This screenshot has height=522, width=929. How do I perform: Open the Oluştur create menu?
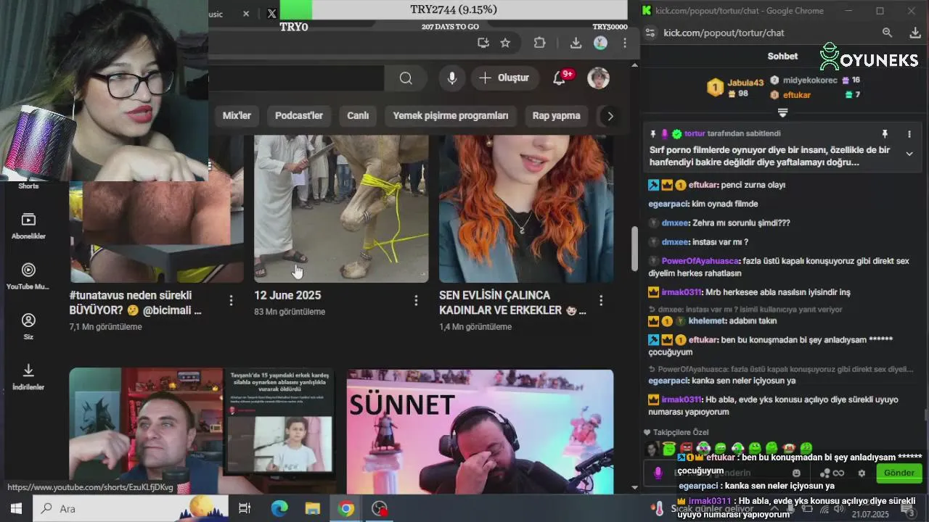coord(504,78)
